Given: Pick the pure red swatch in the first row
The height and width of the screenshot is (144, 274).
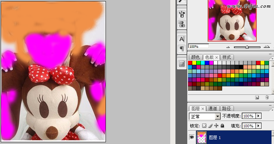Looking at the screenshot, I should click(x=190, y=63).
